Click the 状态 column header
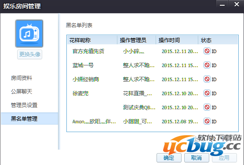This screenshot has width=244, height=165. tap(218, 40)
